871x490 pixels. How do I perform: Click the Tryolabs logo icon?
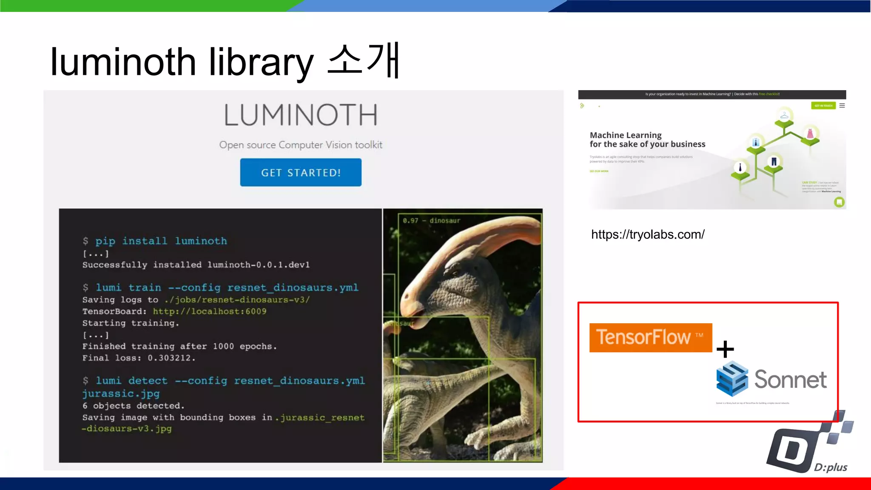(582, 105)
